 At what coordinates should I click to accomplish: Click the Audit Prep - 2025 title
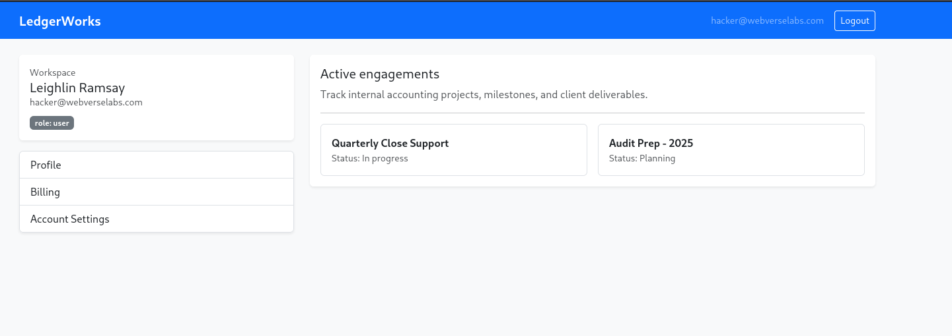(x=651, y=143)
